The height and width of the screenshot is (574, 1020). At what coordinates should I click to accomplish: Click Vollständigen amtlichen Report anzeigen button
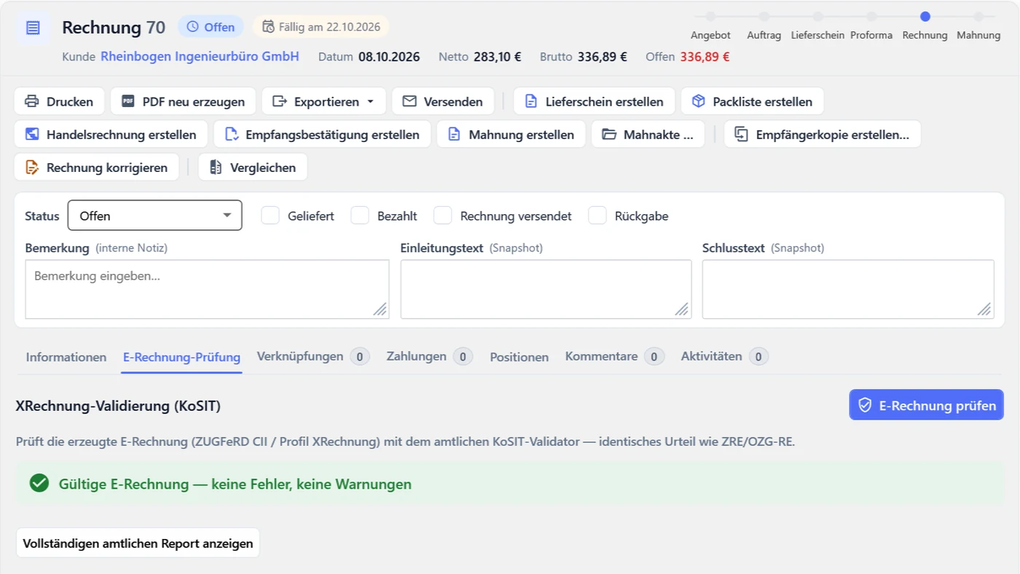[138, 543]
